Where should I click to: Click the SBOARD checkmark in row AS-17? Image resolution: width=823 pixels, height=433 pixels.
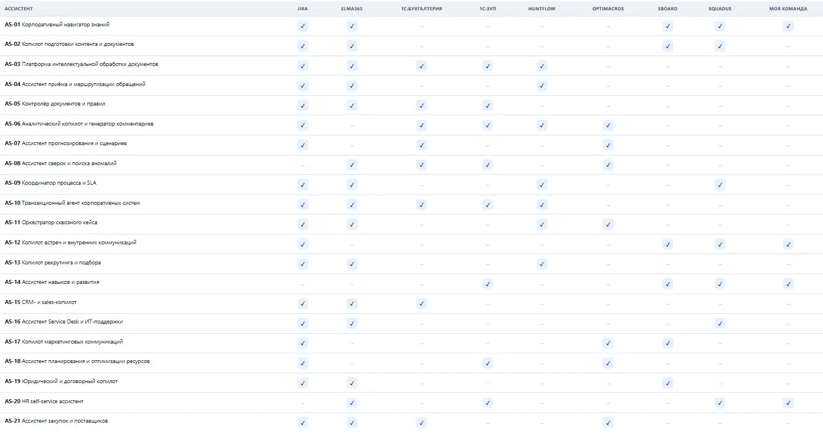[x=667, y=343]
